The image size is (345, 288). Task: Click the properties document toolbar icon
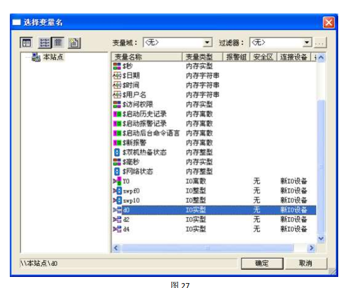click(x=74, y=43)
